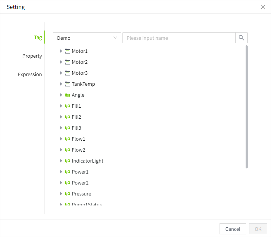Image resolution: width=271 pixels, height=237 pixels.
Task: Click the I/O icon beside Fill1
Action: pyautogui.click(x=67, y=106)
